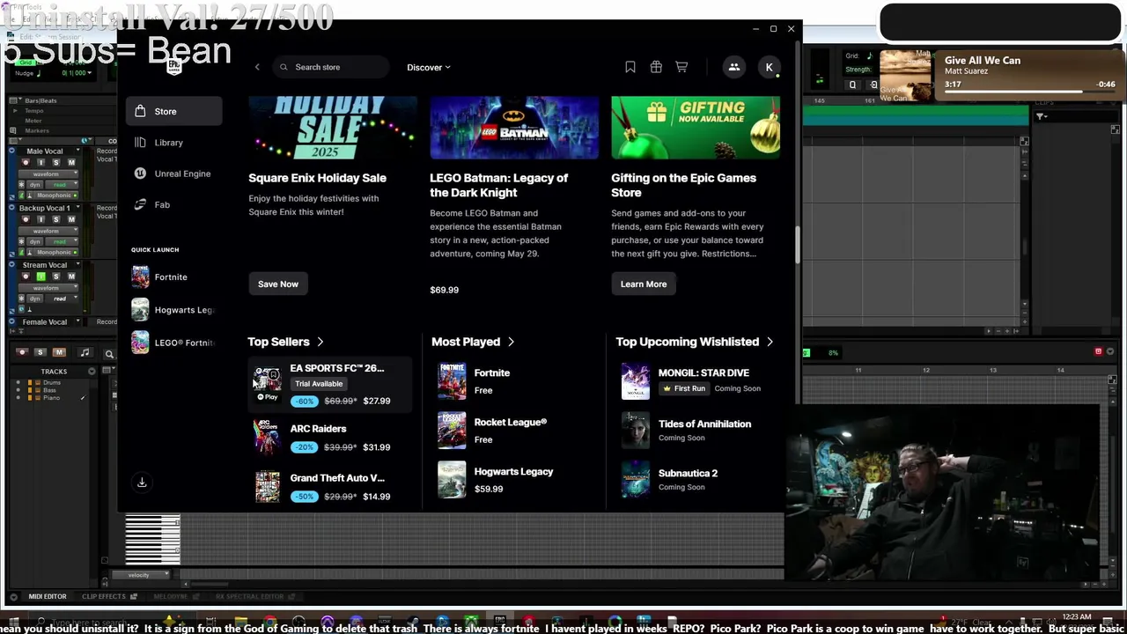Switch to the CLIP EFFECTS tab

[x=104, y=596]
